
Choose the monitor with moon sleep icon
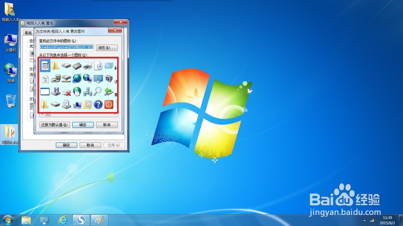click(x=109, y=78)
